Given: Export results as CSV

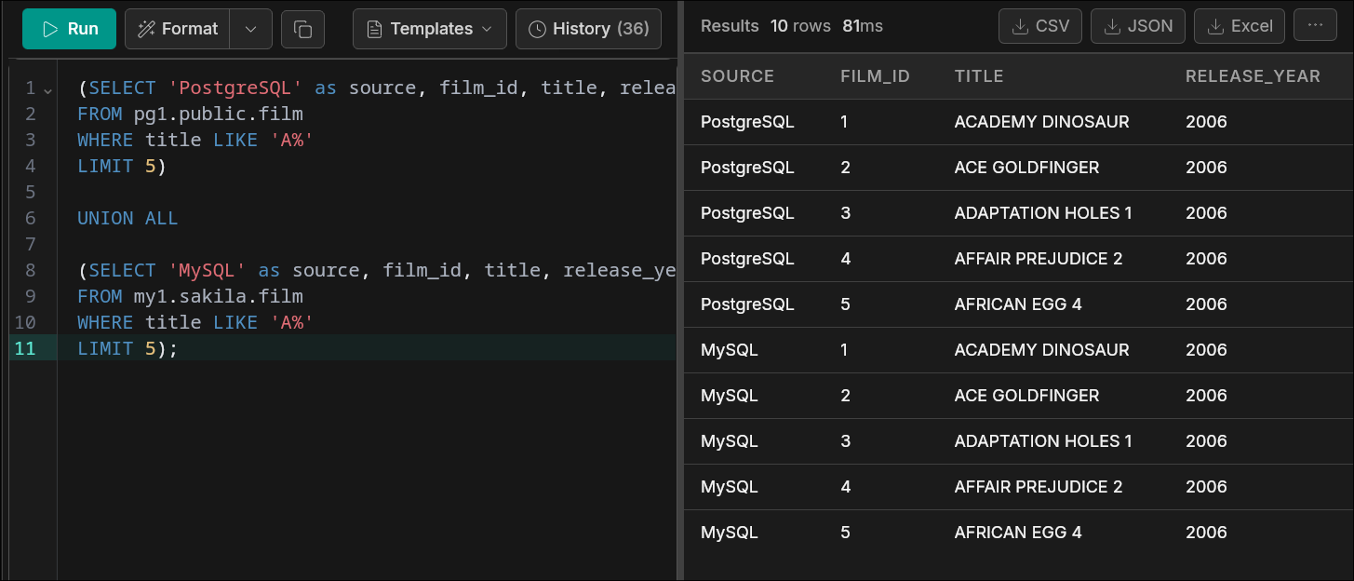Looking at the screenshot, I should point(1039,26).
